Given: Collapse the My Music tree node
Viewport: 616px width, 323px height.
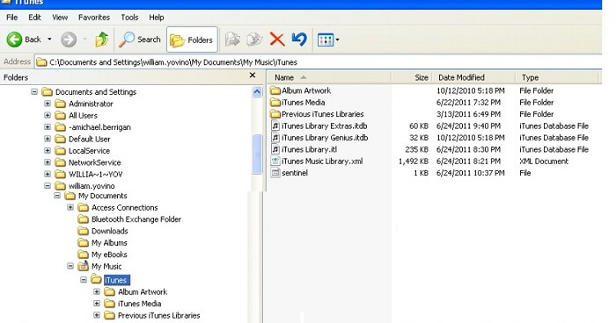Looking at the screenshot, I should point(70,266).
